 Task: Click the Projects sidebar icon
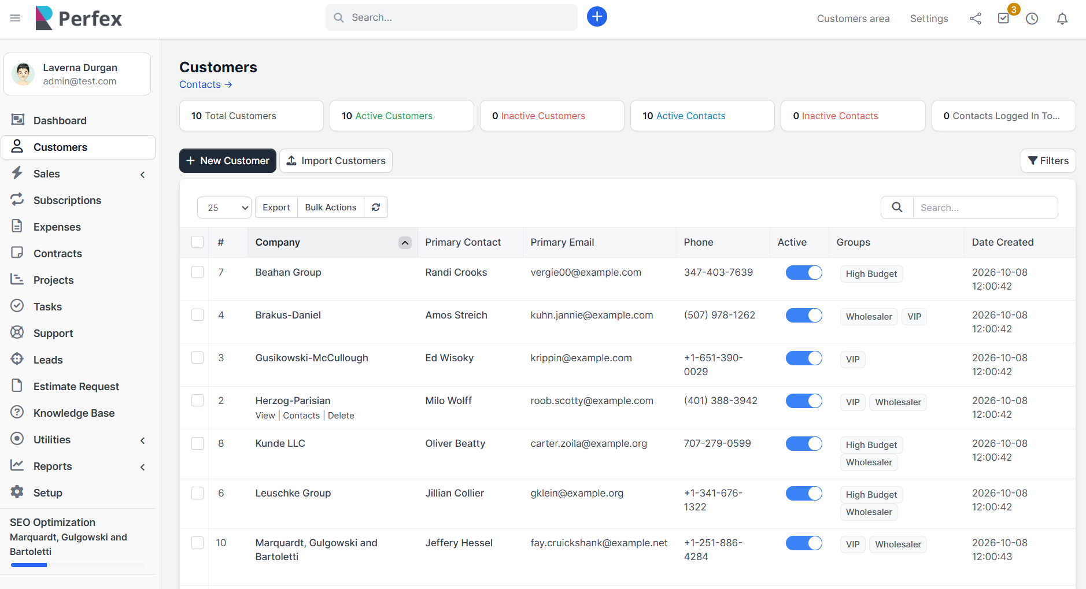pyautogui.click(x=17, y=279)
